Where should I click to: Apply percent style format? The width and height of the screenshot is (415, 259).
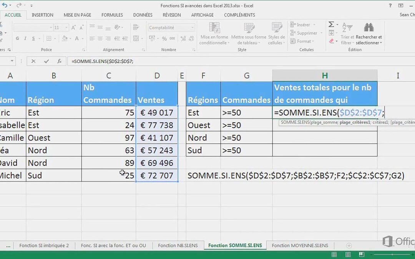point(164,39)
